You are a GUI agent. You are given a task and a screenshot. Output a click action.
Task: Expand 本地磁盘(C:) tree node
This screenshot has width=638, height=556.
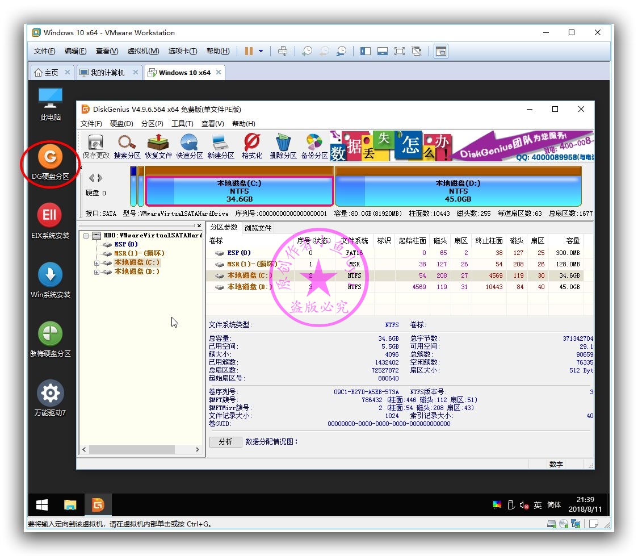(x=96, y=263)
